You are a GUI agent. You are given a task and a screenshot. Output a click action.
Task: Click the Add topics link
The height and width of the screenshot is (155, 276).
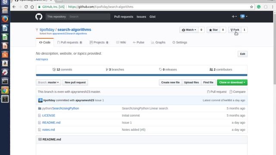point(42,59)
